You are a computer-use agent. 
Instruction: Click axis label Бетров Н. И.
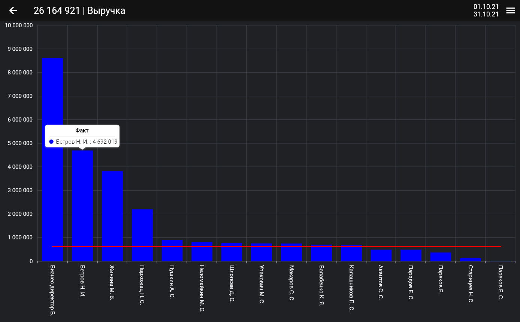(x=82, y=281)
